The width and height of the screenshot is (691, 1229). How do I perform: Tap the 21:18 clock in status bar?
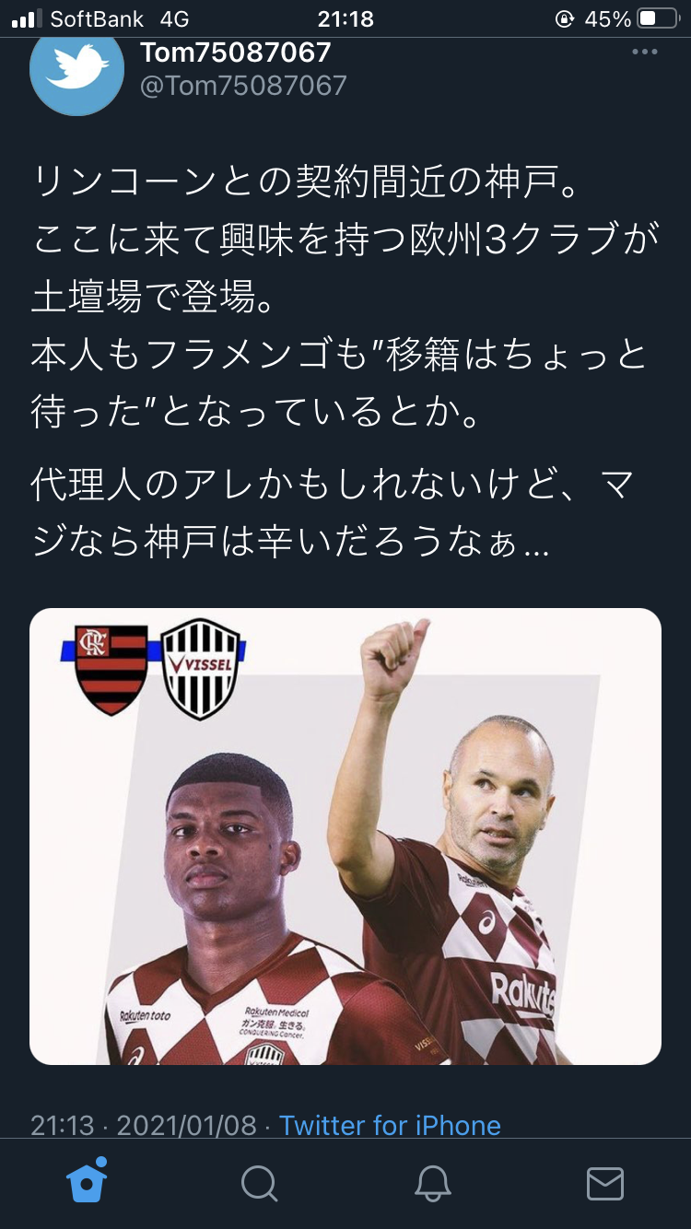345,18
